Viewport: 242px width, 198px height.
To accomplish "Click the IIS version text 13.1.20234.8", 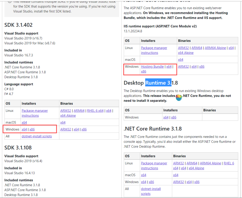I will [x=133, y=31].
